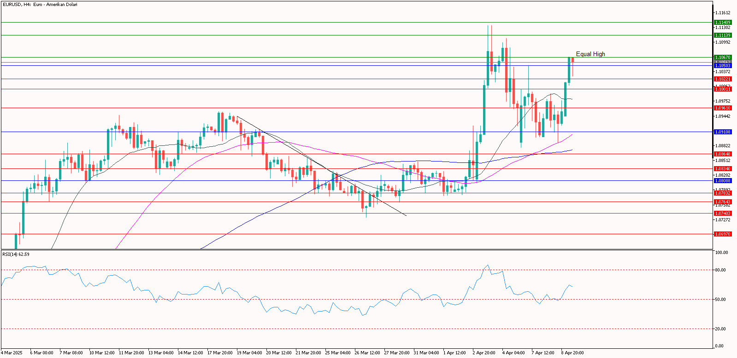Click the 7 Mar 08:00 time label

pyautogui.click(x=71, y=353)
